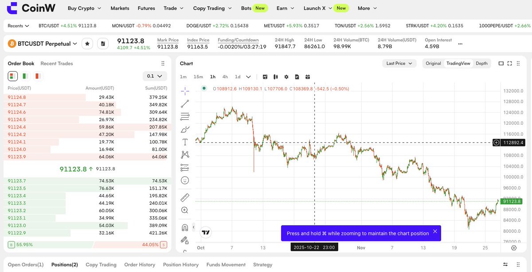Go to Markets page
This screenshot has width=532, height=272.
pos(120,8)
